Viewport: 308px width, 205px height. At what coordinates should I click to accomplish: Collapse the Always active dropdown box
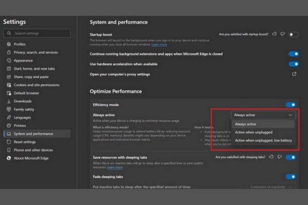263,115
